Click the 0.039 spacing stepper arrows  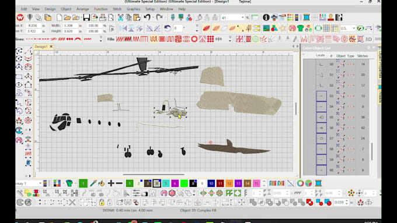coord(347,202)
